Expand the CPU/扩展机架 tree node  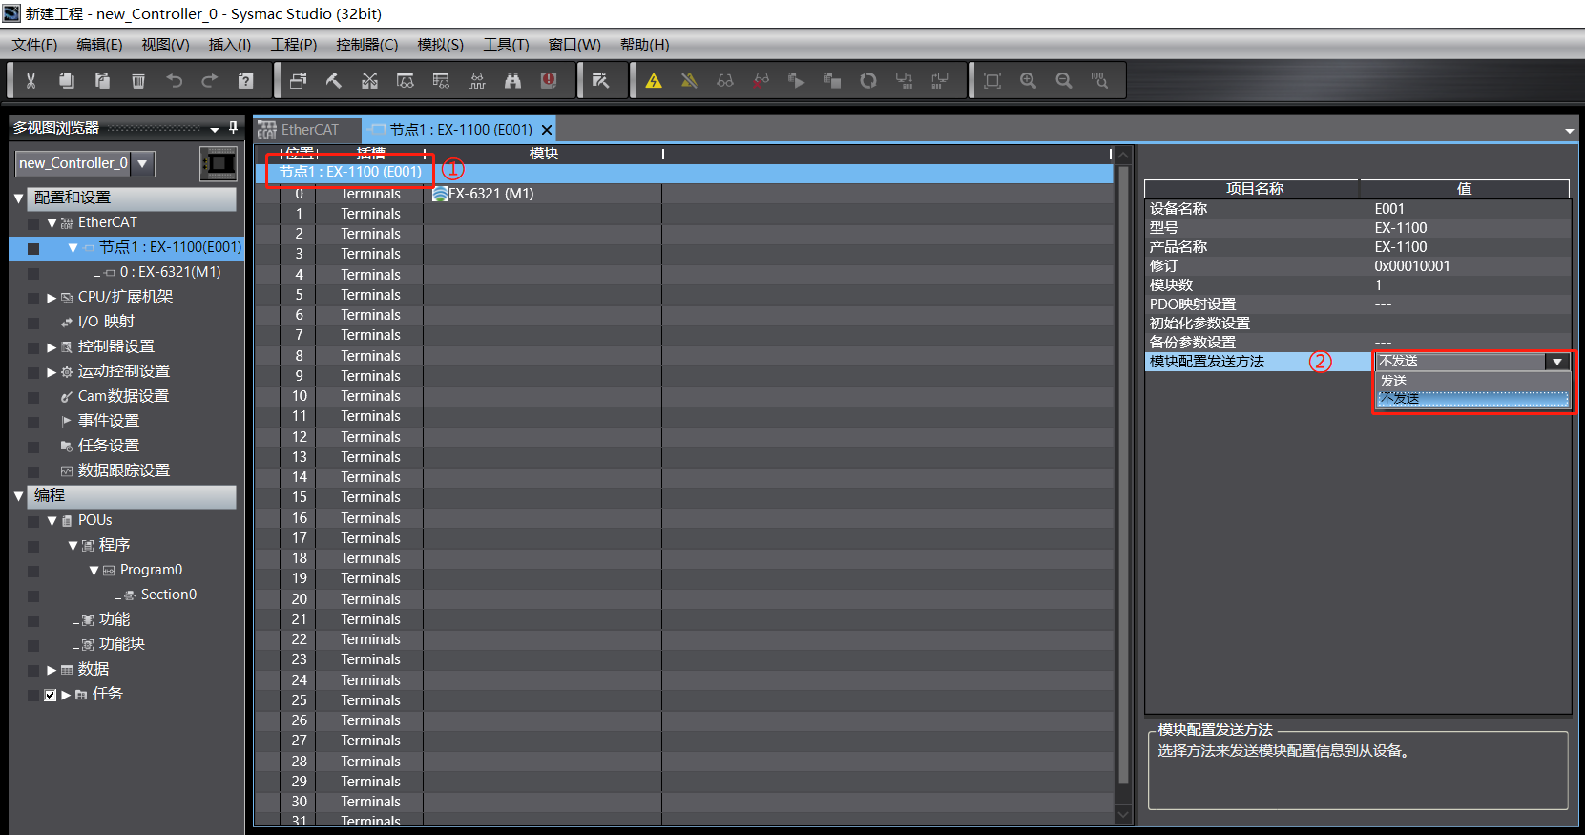pos(52,298)
